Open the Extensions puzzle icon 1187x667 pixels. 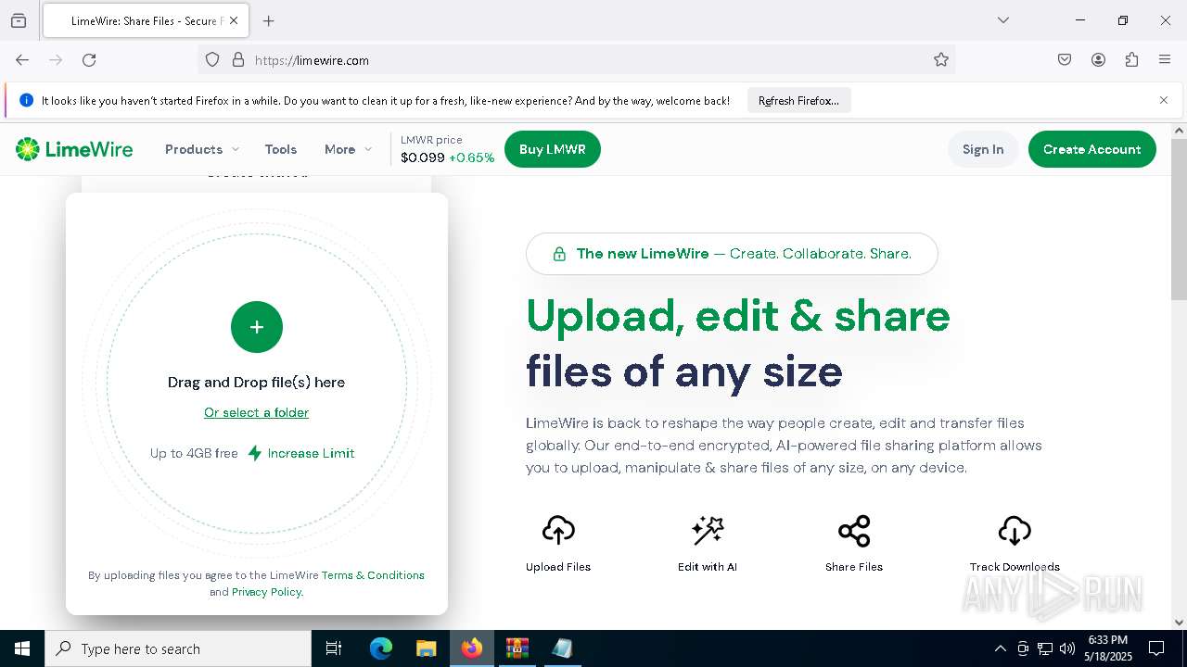coord(1131,60)
